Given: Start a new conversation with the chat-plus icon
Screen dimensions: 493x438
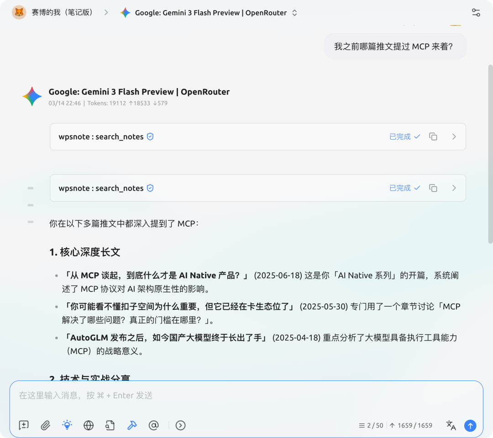Looking at the screenshot, I should (23, 425).
